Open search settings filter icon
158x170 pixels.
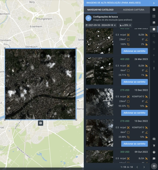click(x=89, y=18)
